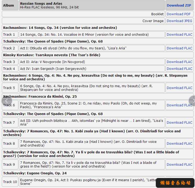Download FLAC for Track 1
Screen dimensions: 195x188
pyautogui.click(x=180, y=34)
